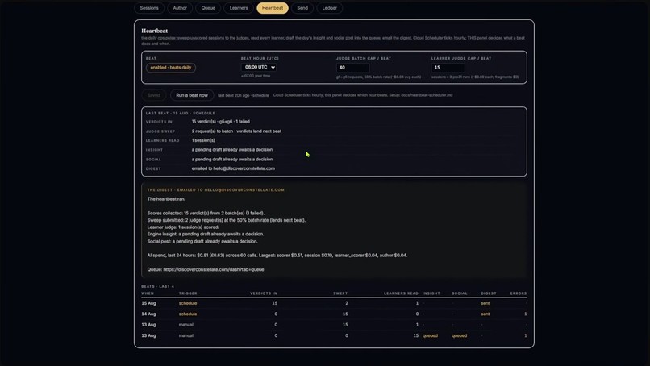The image size is (650, 366).
Task: Click the Judge Batch Cap field showing 40
Action: point(352,68)
